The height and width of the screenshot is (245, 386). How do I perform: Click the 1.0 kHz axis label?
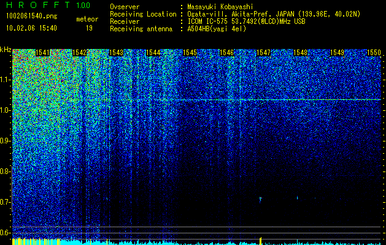point(5,110)
